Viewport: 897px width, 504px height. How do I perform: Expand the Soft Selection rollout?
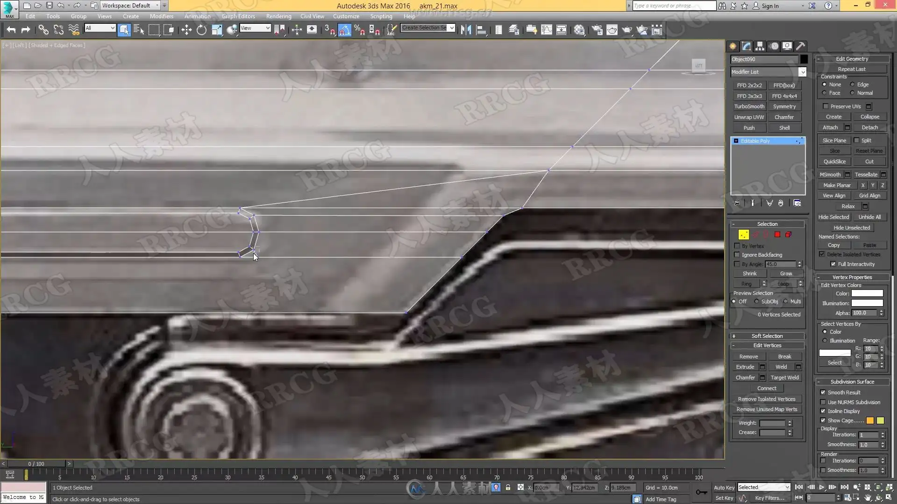coord(767,336)
